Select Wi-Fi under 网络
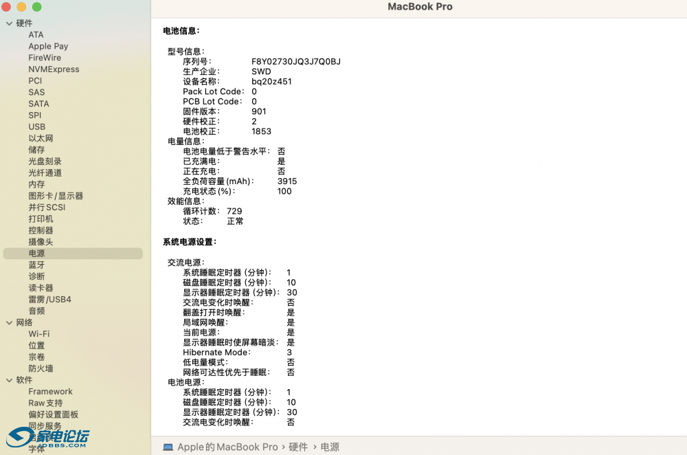 [x=39, y=333]
